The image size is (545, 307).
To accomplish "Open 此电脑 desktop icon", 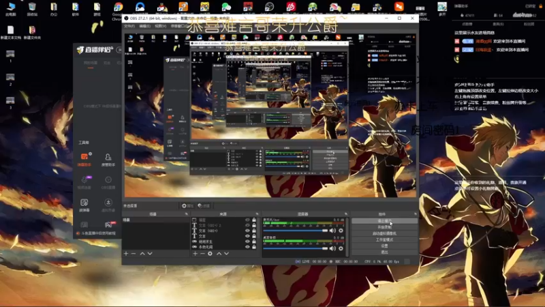I will coord(11,10).
